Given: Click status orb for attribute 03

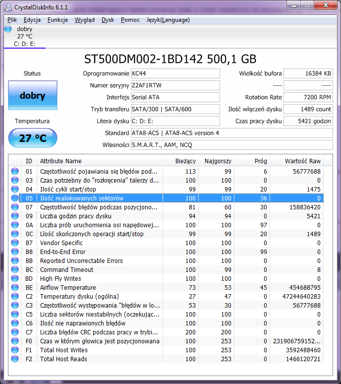Looking at the screenshot, I should [x=15, y=180].
